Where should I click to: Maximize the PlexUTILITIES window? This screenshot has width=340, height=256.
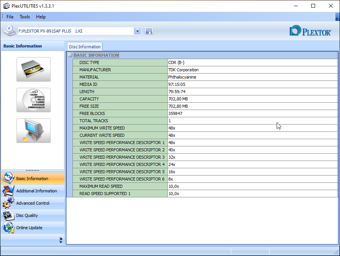point(313,6)
